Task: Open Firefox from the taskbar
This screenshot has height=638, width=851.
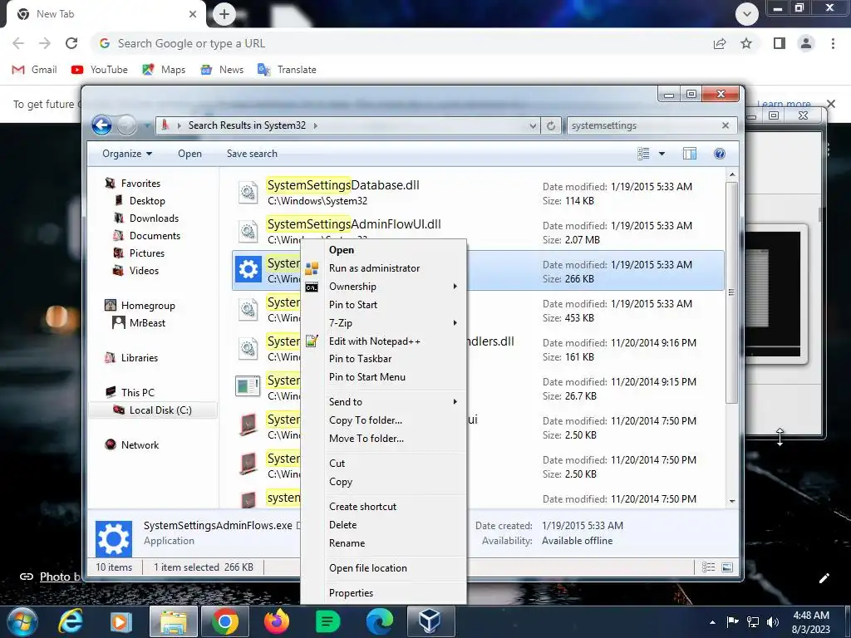Action: tap(276, 621)
